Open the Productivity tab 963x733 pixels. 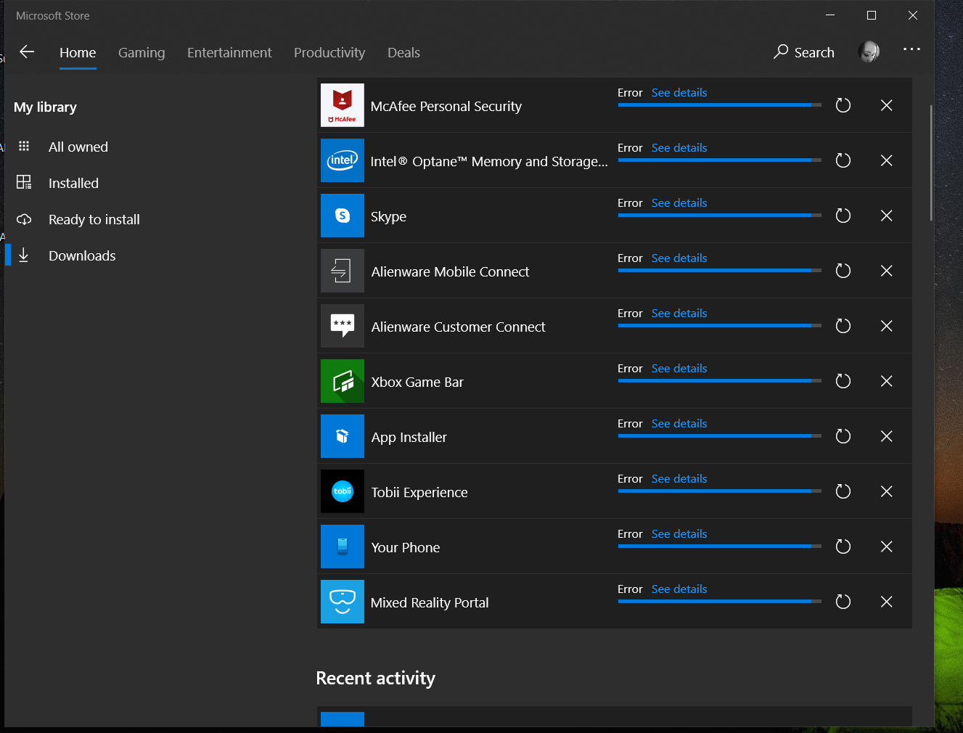[329, 52]
